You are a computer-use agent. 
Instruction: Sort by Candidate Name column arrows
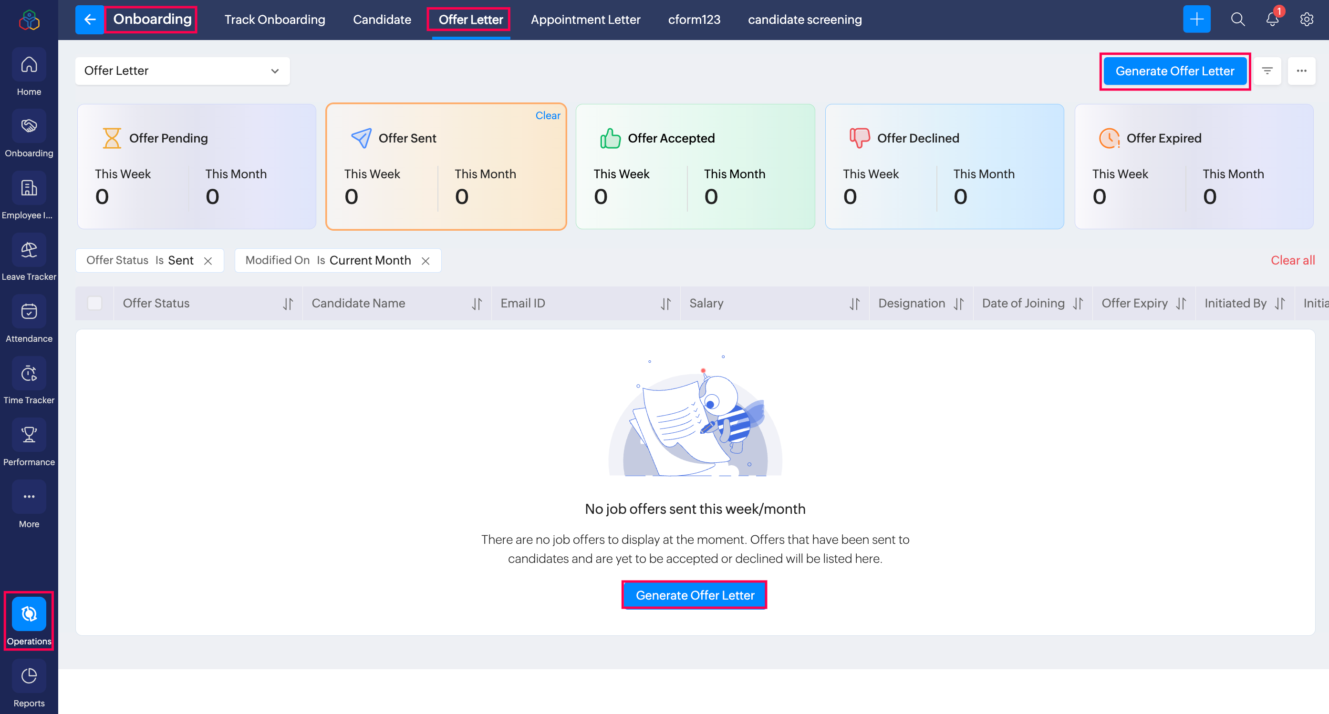(x=477, y=304)
